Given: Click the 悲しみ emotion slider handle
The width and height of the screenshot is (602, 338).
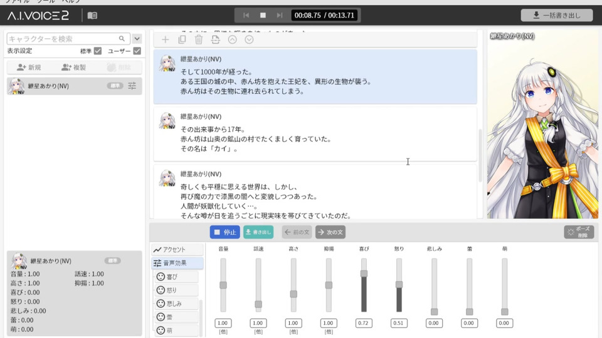Looking at the screenshot, I should pos(434,312).
